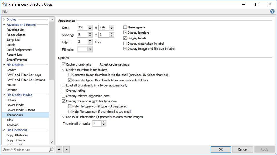Image resolution: width=277 pixels, height=155 pixels.
Task: Open FAYT and Filter Bar Keys
Action: click(24, 75)
